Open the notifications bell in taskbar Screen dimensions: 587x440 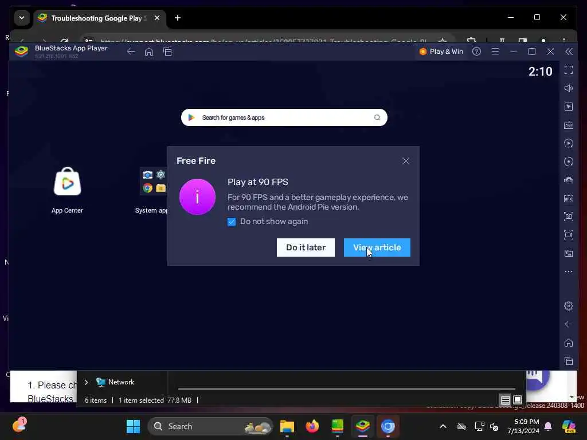548,426
